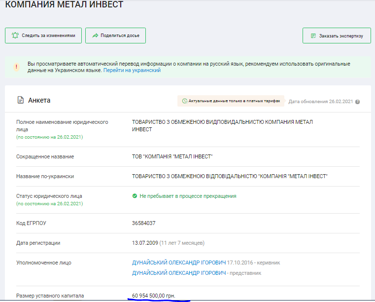Click the green checkmark status icon
375x302 pixels.
(x=135, y=196)
